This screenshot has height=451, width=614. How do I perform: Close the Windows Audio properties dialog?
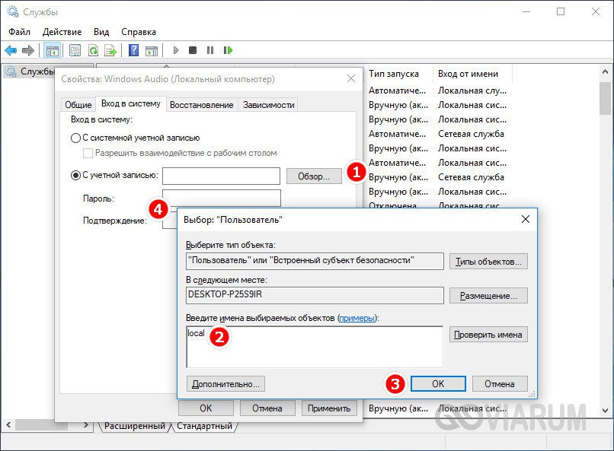351,78
